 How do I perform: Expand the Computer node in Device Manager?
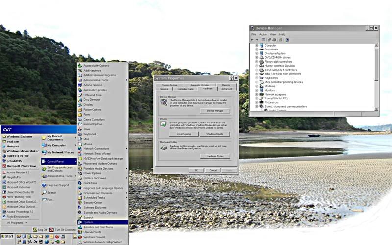tap(257, 46)
